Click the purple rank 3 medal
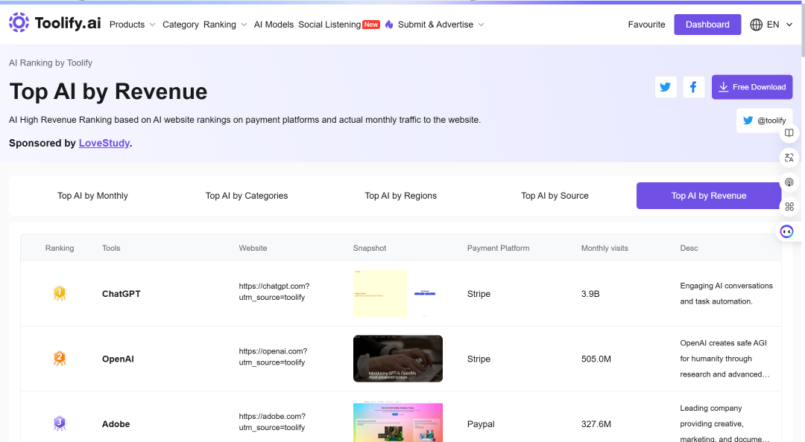Viewport: 805px width, 442px height. [60, 423]
